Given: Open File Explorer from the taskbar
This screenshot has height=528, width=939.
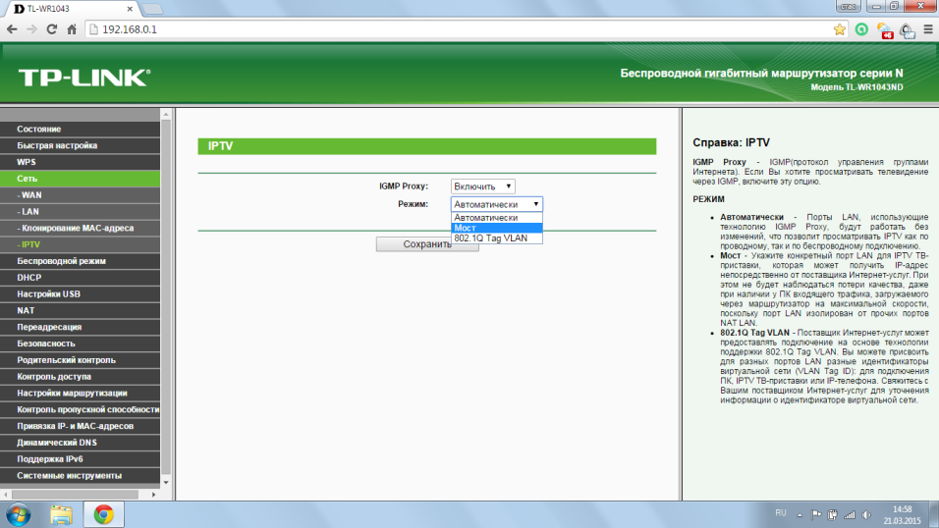Looking at the screenshot, I should coord(61,513).
